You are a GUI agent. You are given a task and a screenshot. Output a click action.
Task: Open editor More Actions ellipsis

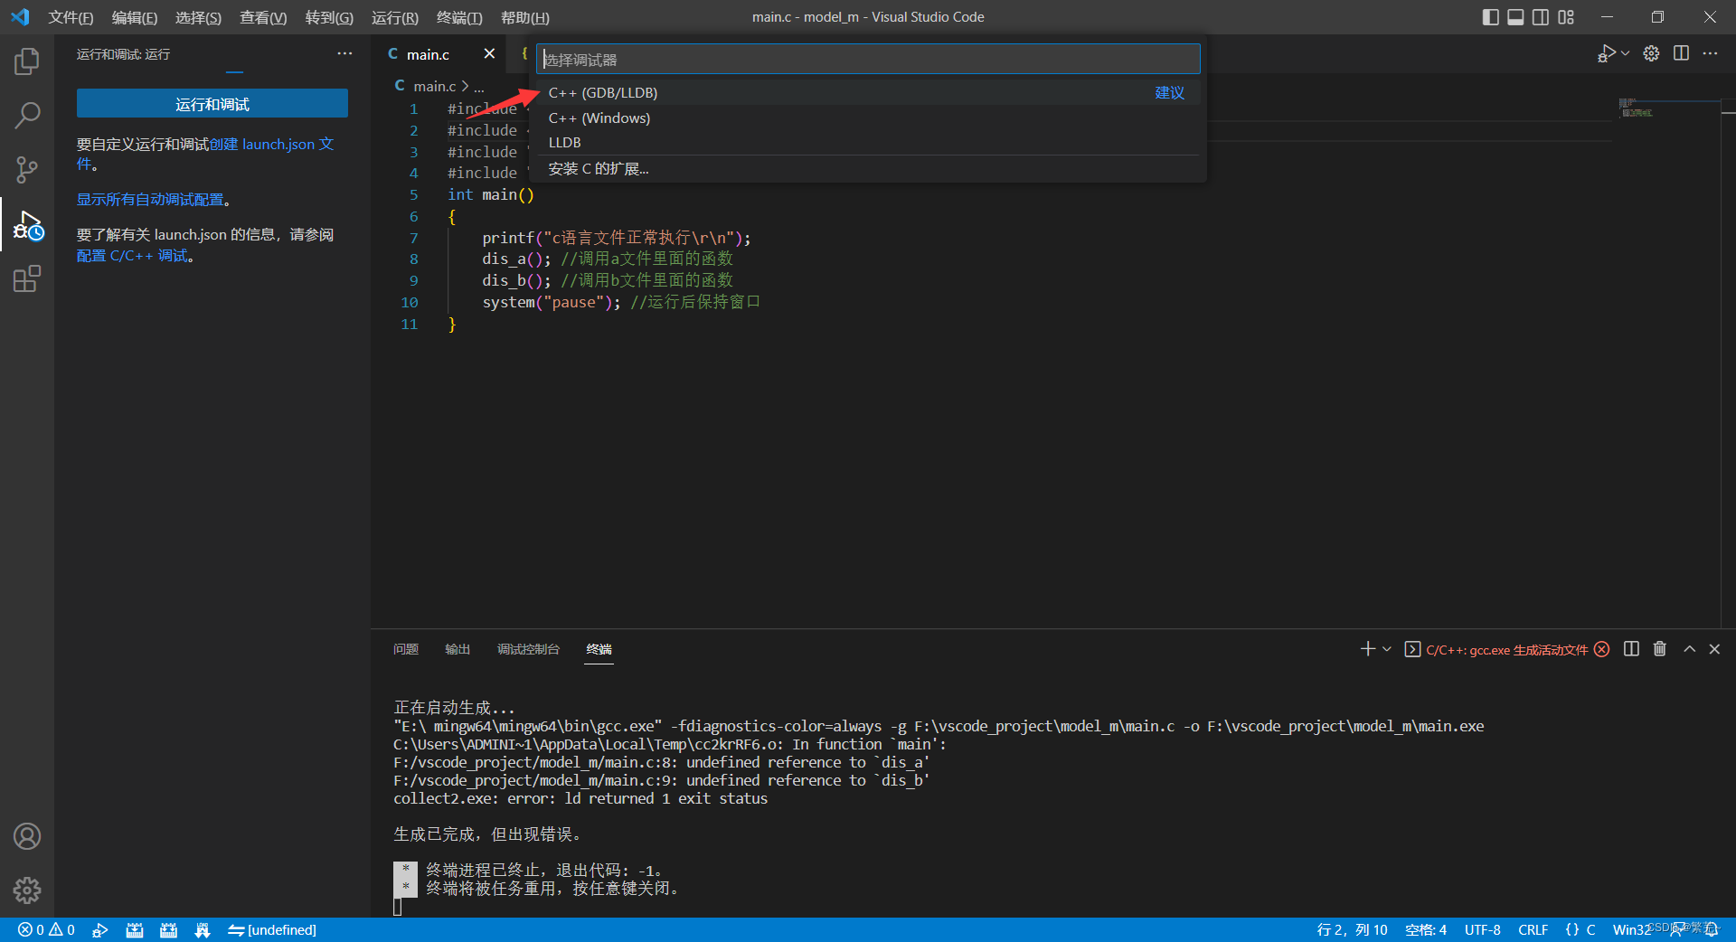(1710, 53)
